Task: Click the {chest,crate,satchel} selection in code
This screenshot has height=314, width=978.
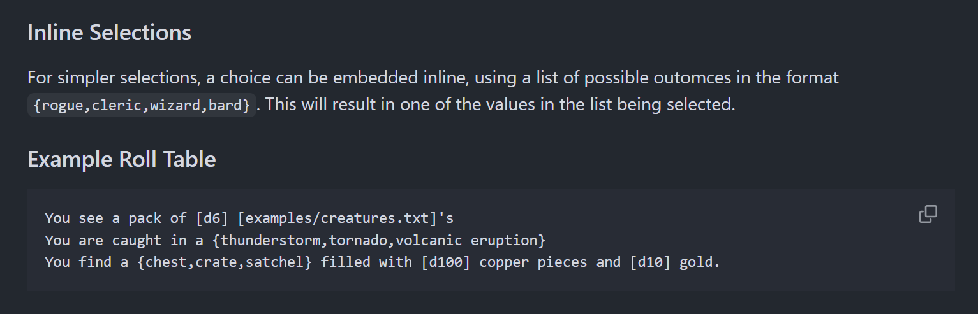Action: 224,262
